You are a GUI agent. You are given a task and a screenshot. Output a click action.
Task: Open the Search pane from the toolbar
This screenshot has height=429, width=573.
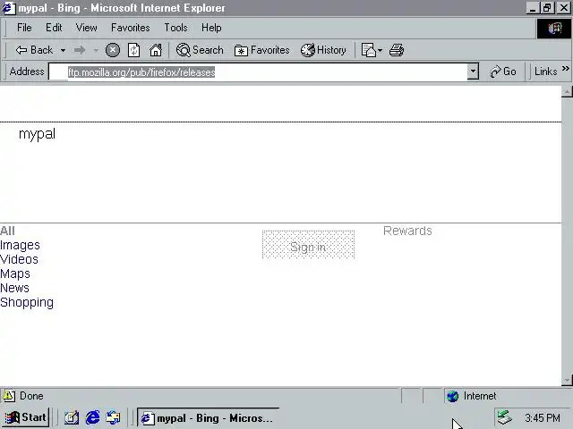tap(200, 50)
